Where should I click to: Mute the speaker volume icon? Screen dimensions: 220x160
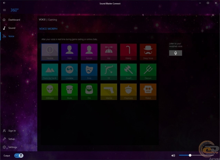click(x=173, y=155)
